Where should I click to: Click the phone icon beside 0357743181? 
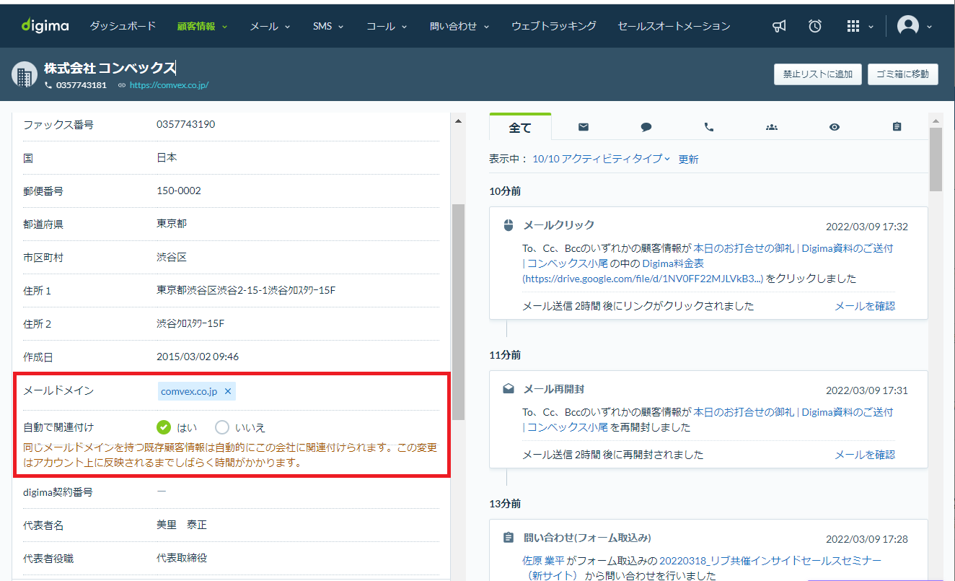point(48,85)
